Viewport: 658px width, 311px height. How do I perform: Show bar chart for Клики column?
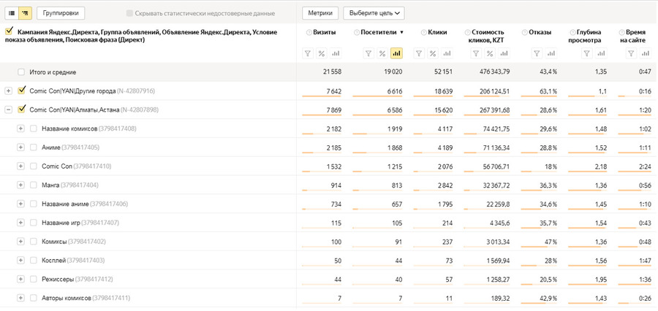(x=447, y=53)
